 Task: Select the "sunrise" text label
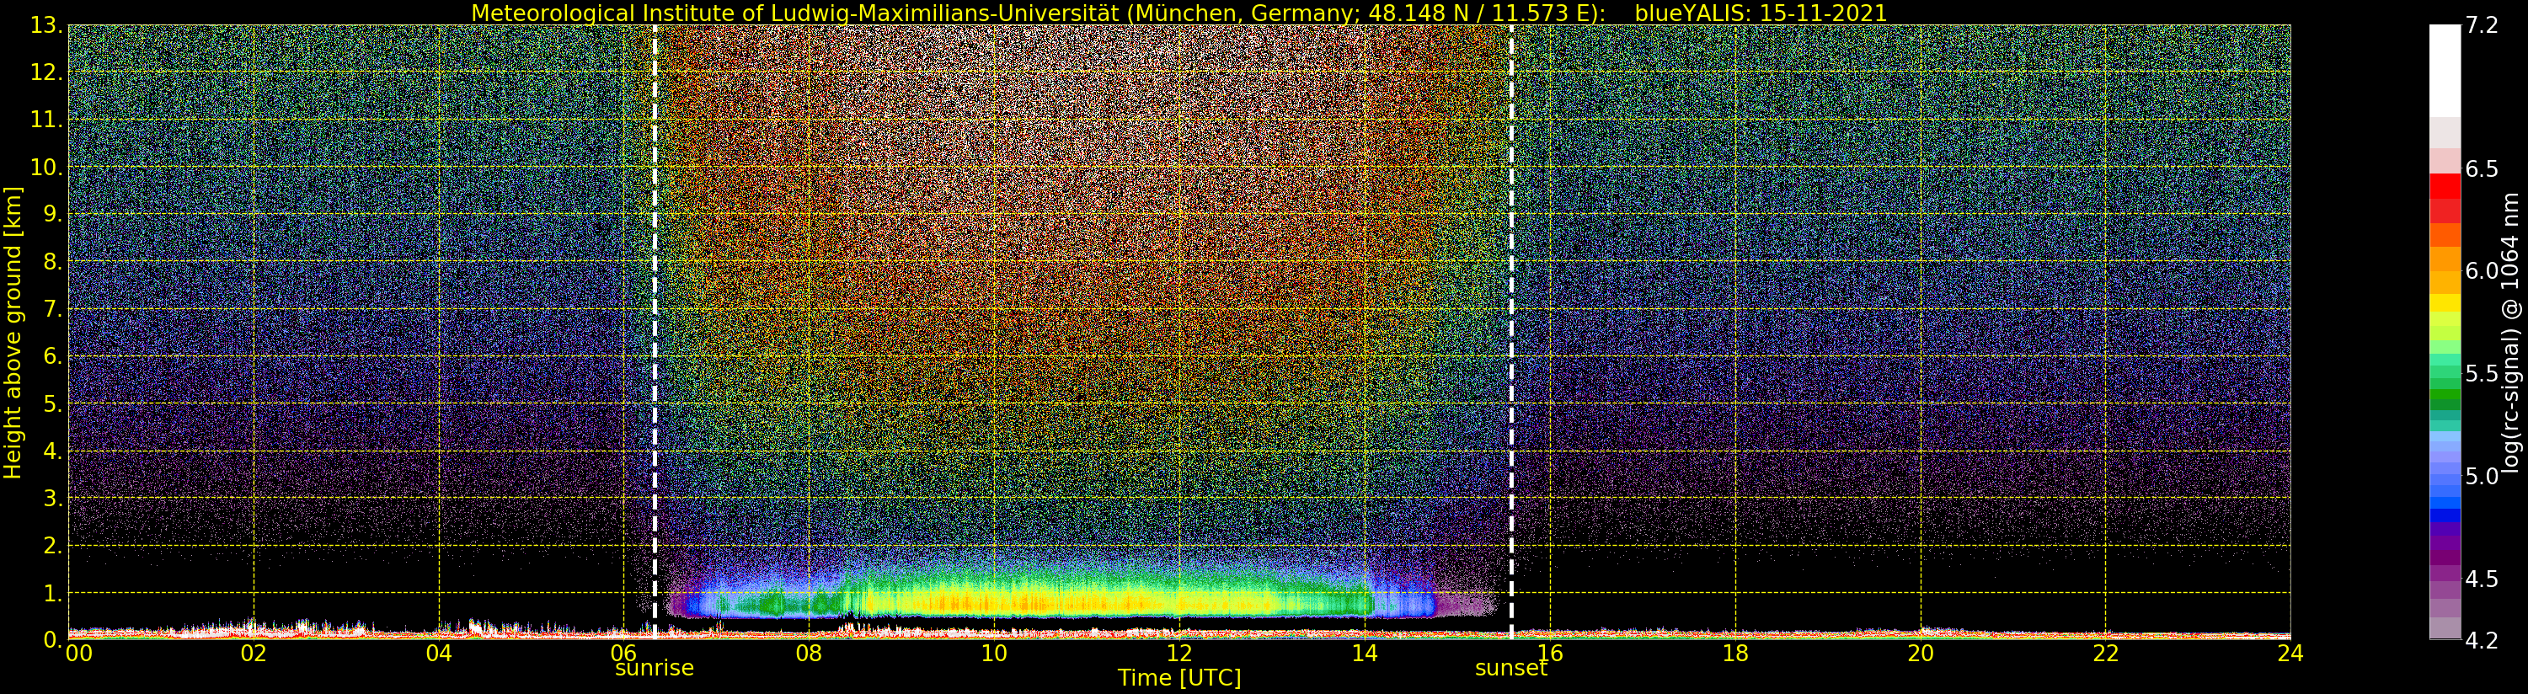655,669
